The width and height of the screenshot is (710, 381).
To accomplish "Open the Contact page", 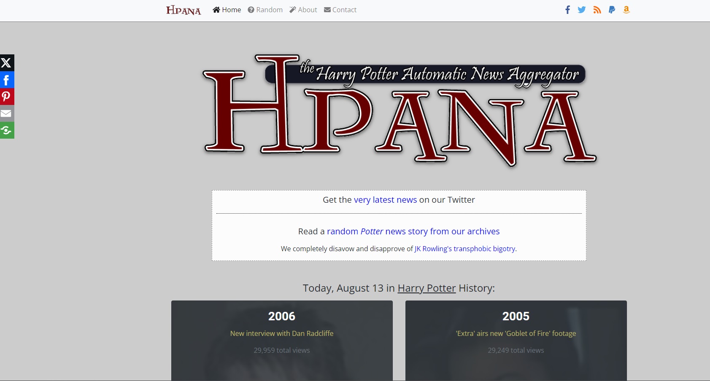I will point(340,10).
